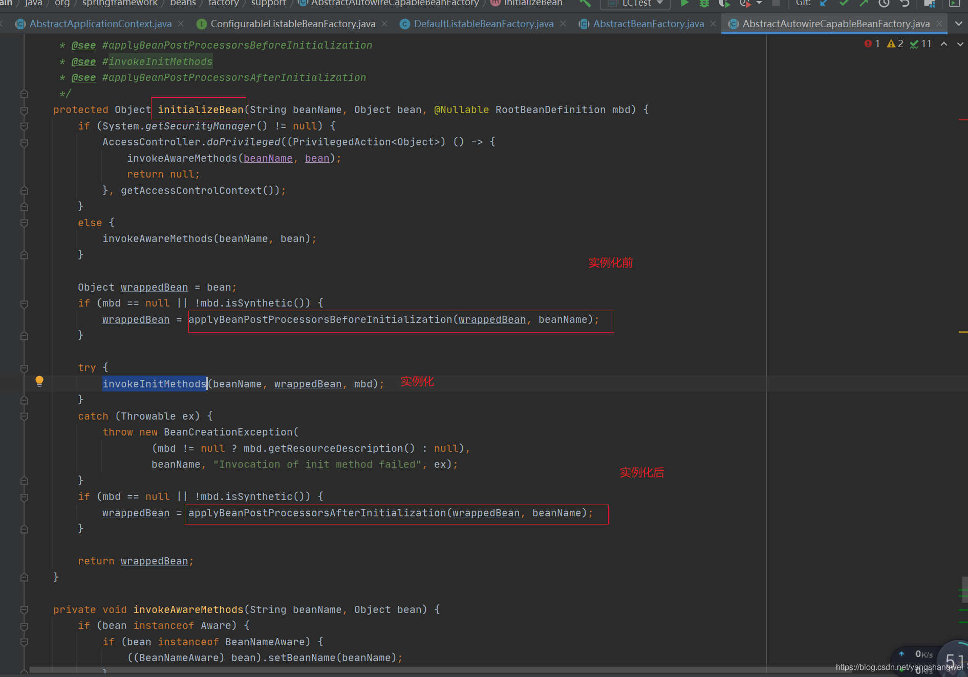Start debugging with the green bug icon
The width and height of the screenshot is (968, 677).
[x=704, y=3]
